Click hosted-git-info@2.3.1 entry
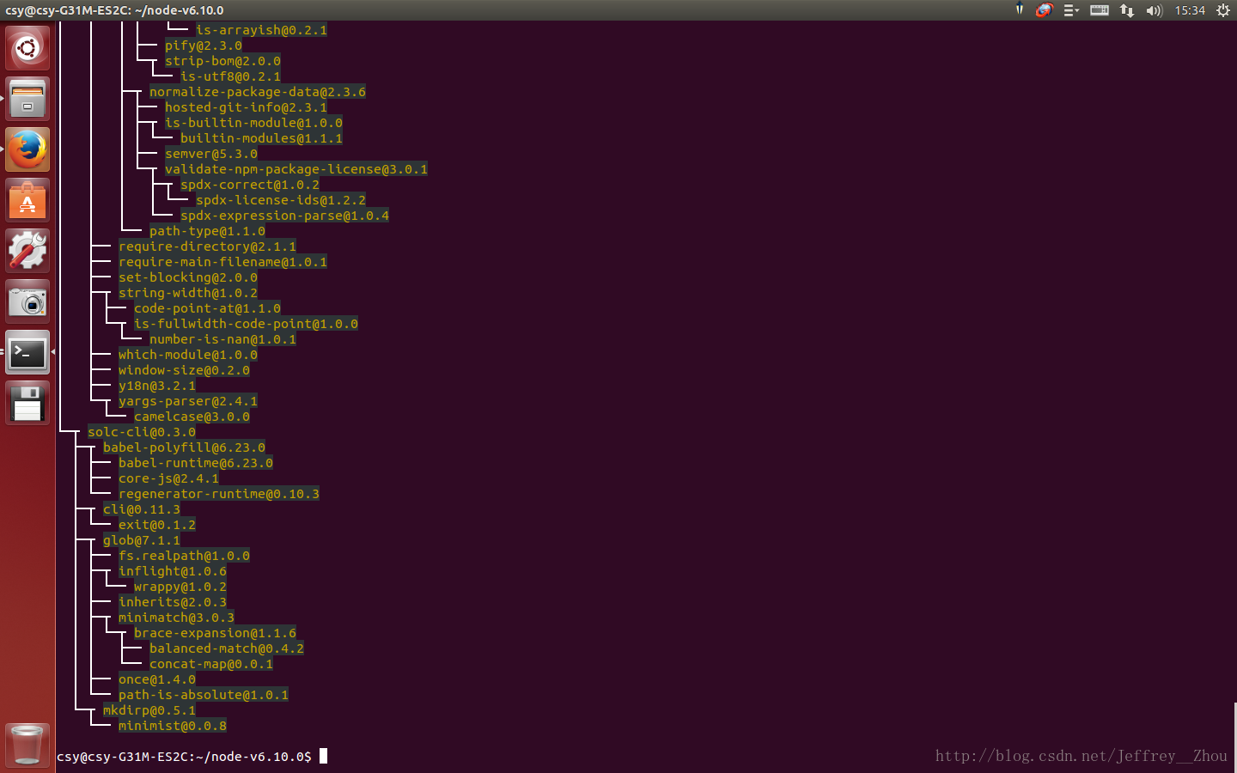1237x773 pixels. pos(246,107)
